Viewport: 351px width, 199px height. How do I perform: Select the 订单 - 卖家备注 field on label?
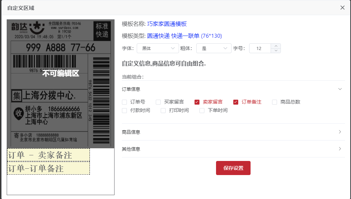click(48, 155)
